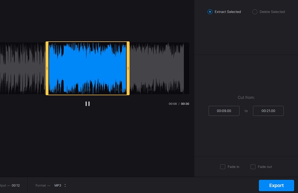Pause the audio playback

point(88,104)
